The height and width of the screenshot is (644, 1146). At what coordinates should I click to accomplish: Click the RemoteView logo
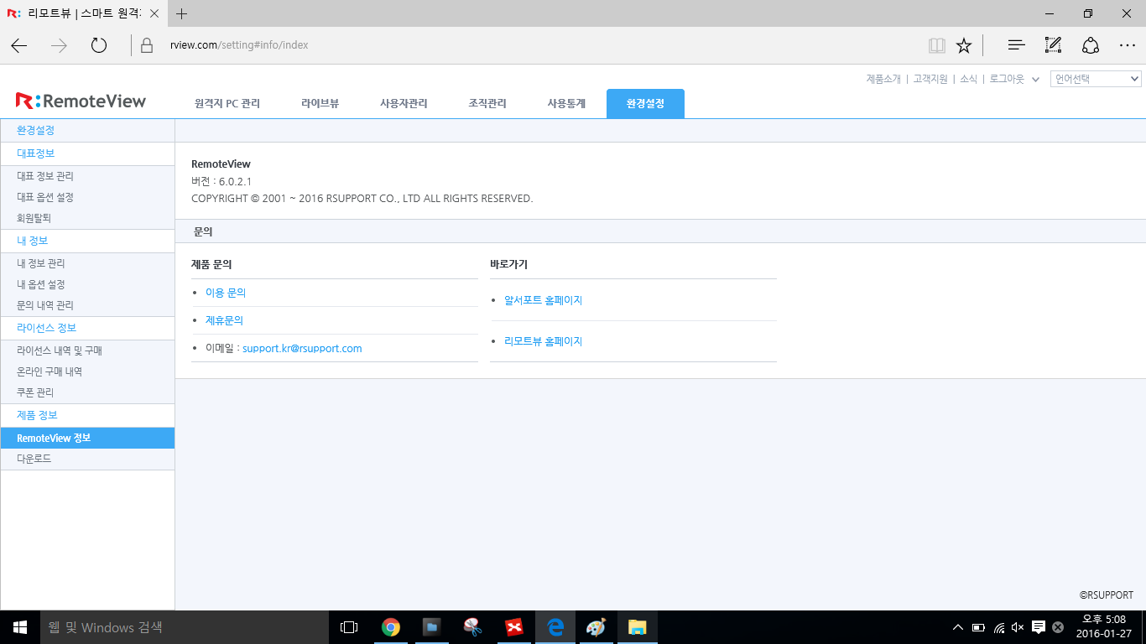click(x=81, y=101)
